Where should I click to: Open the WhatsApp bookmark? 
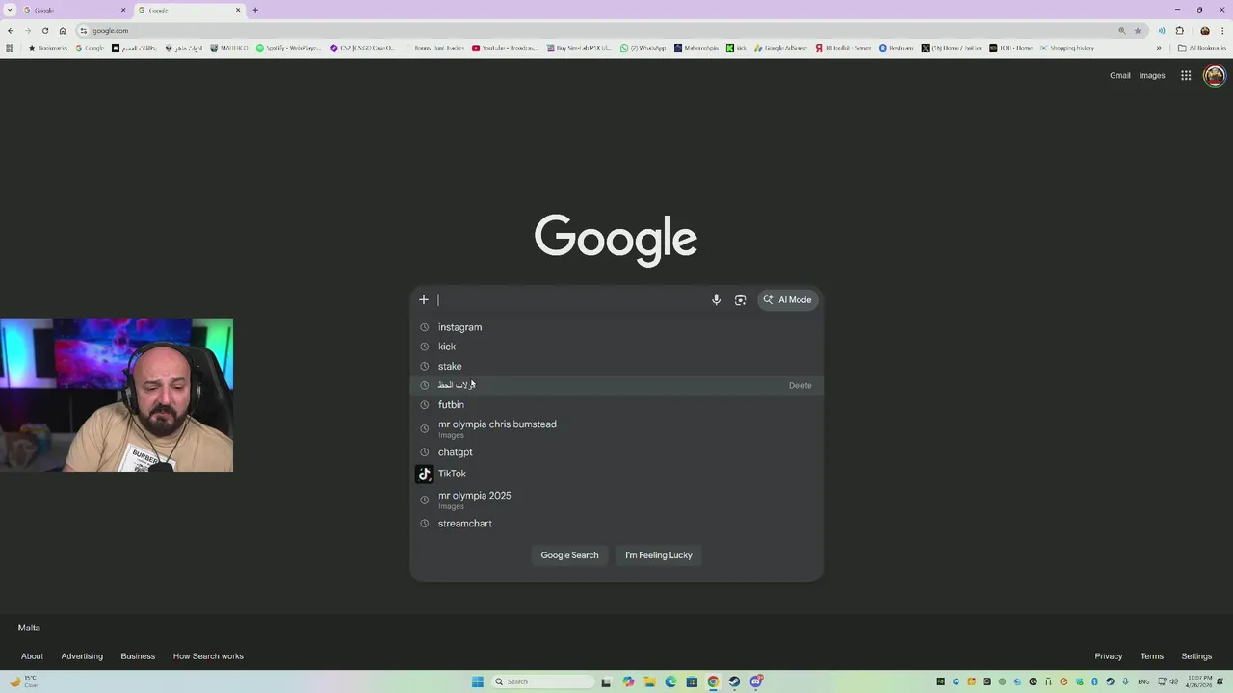(x=643, y=48)
